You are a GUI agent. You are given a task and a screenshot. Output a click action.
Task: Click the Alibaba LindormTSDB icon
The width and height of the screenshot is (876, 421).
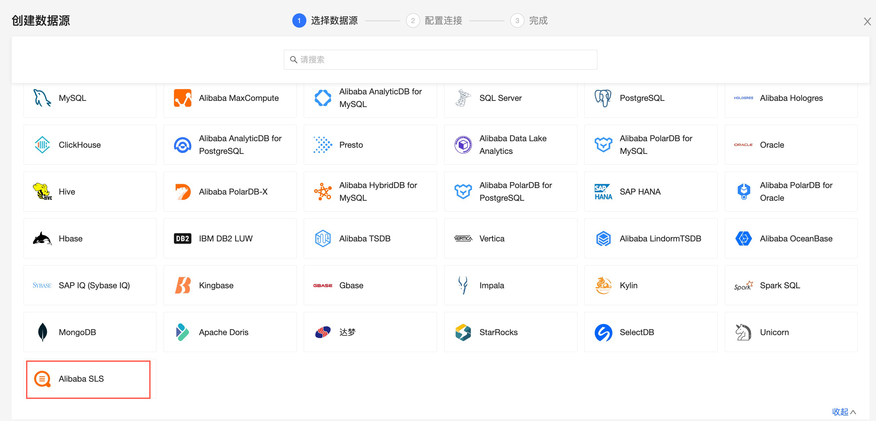point(603,238)
